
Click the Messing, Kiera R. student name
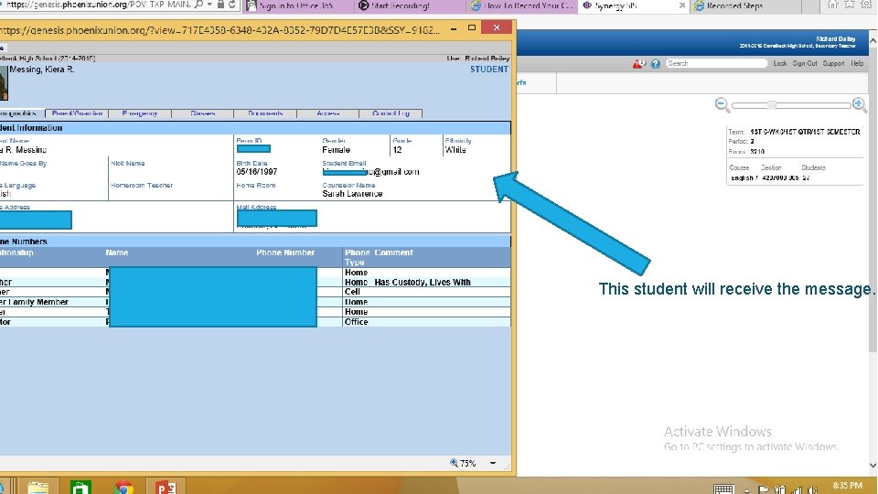[x=41, y=70]
